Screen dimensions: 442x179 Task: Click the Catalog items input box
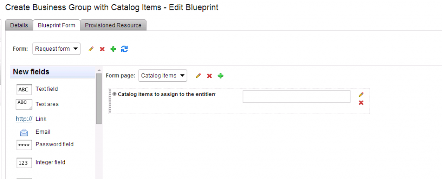[x=296, y=97]
